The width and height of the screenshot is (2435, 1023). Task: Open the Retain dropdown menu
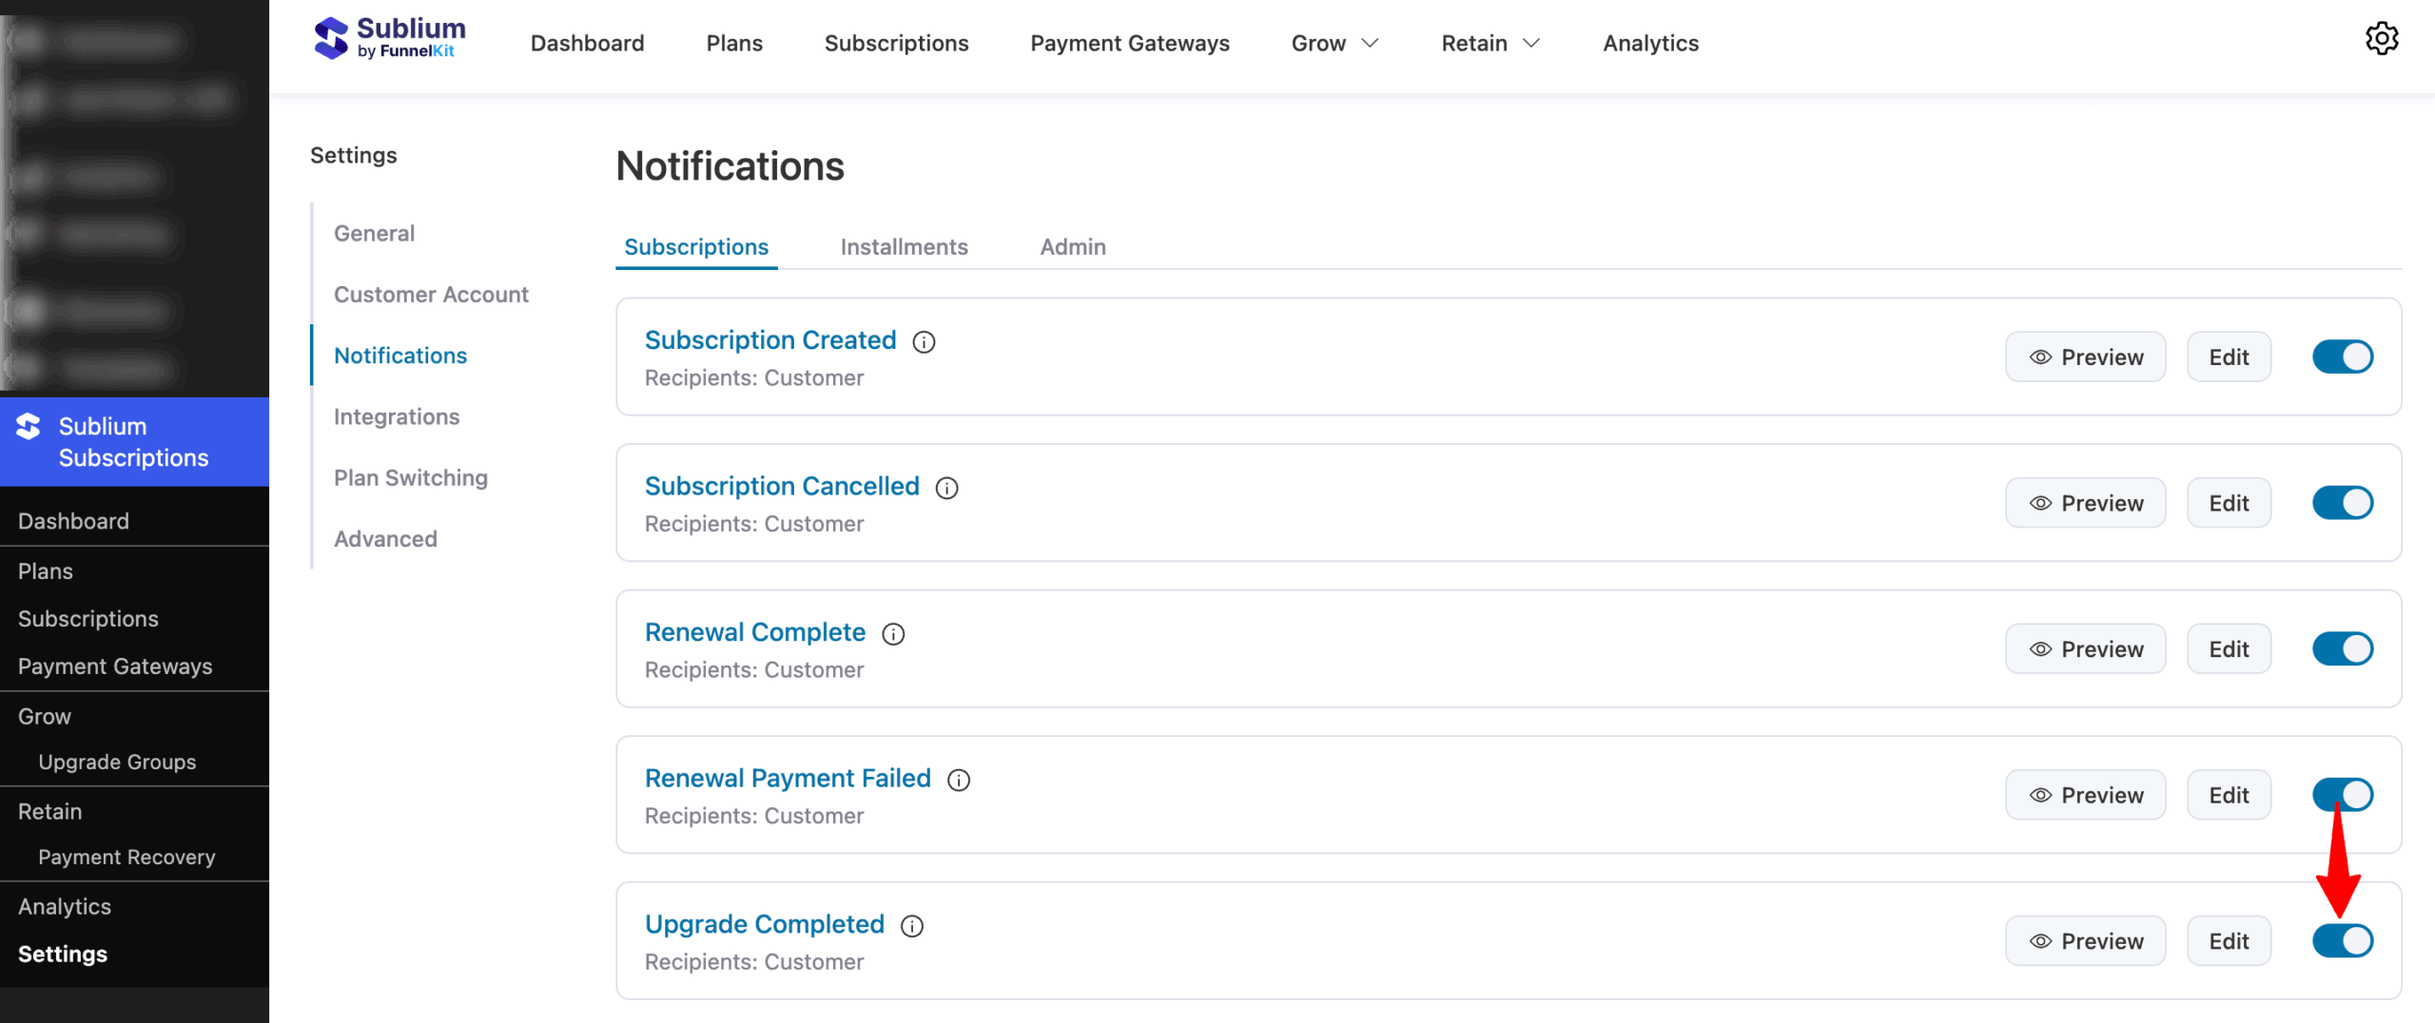click(x=1489, y=42)
